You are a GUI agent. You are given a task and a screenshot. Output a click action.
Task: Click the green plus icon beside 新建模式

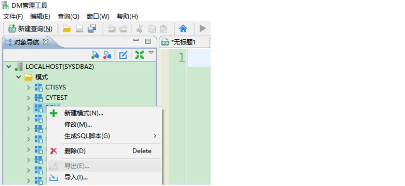[x=54, y=113]
